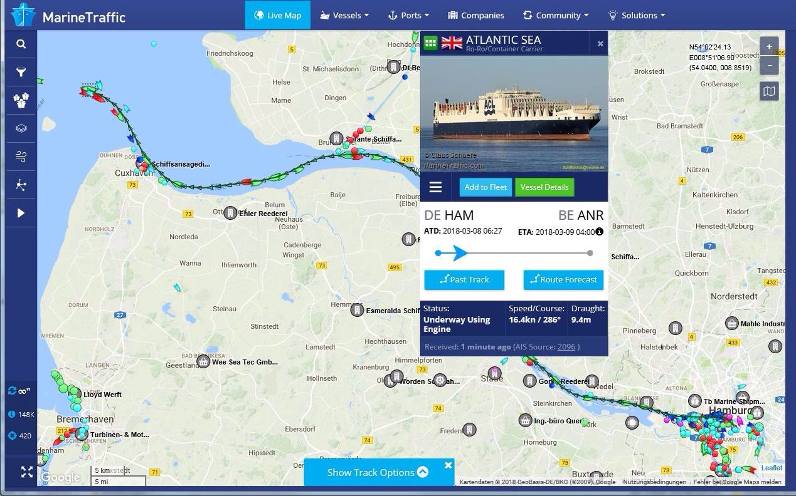Start the playback arrow in the sidebar
Screen dimensions: 796x496
pos(21,213)
